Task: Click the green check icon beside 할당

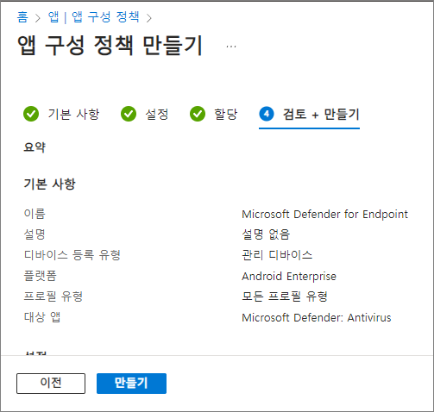Action: [x=198, y=114]
